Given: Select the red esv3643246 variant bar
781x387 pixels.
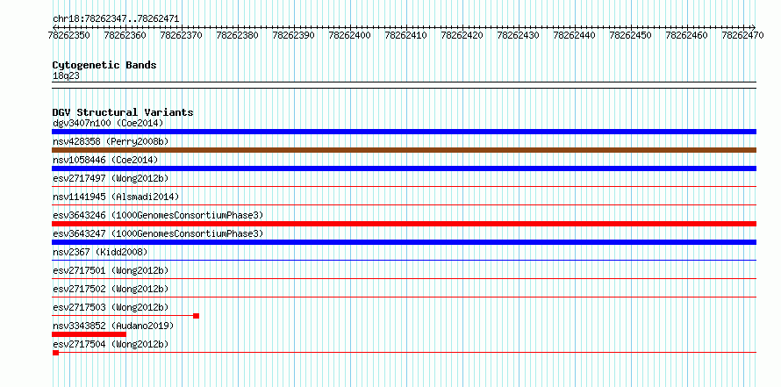Looking at the screenshot, I should (x=404, y=224).
